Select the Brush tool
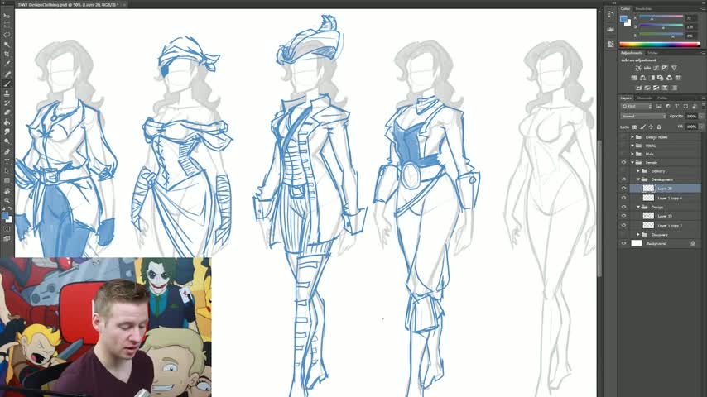The width and height of the screenshot is (707, 397). click(x=7, y=84)
